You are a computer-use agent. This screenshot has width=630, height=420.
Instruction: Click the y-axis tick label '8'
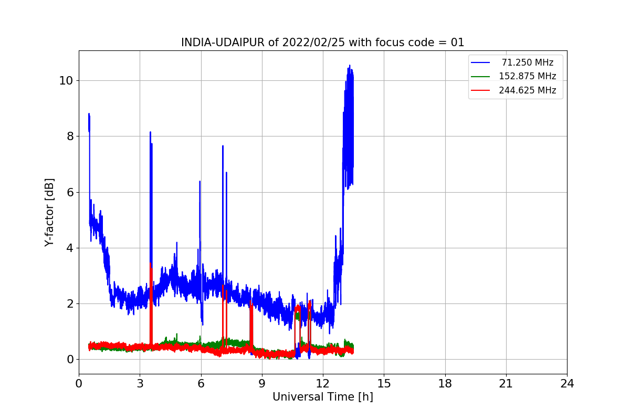70,136
